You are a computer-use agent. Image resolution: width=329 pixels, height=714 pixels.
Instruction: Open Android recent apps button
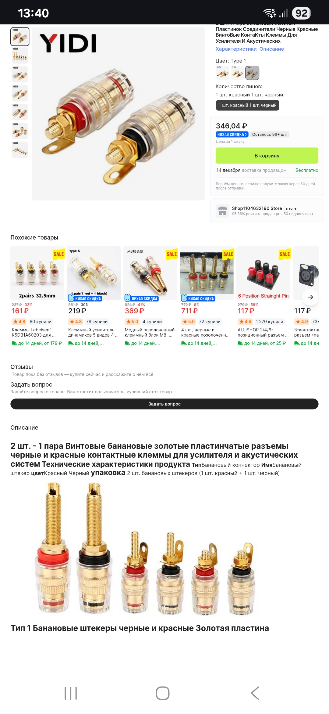pyautogui.click(x=71, y=693)
